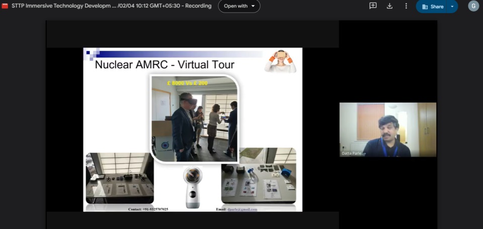The width and height of the screenshot is (483, 229).
Task: Download the recording file
Action: coord(389,6)
